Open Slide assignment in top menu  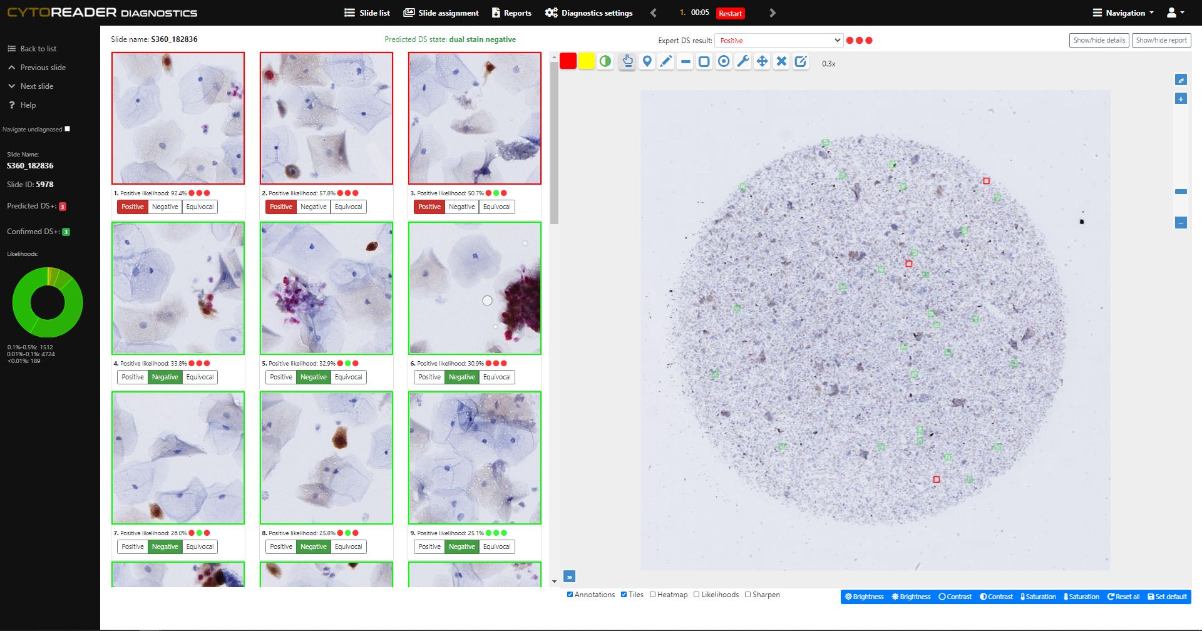pyautogui.click(x=441, y=13)
